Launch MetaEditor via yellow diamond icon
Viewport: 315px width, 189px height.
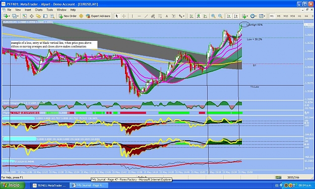coord(81,16)
